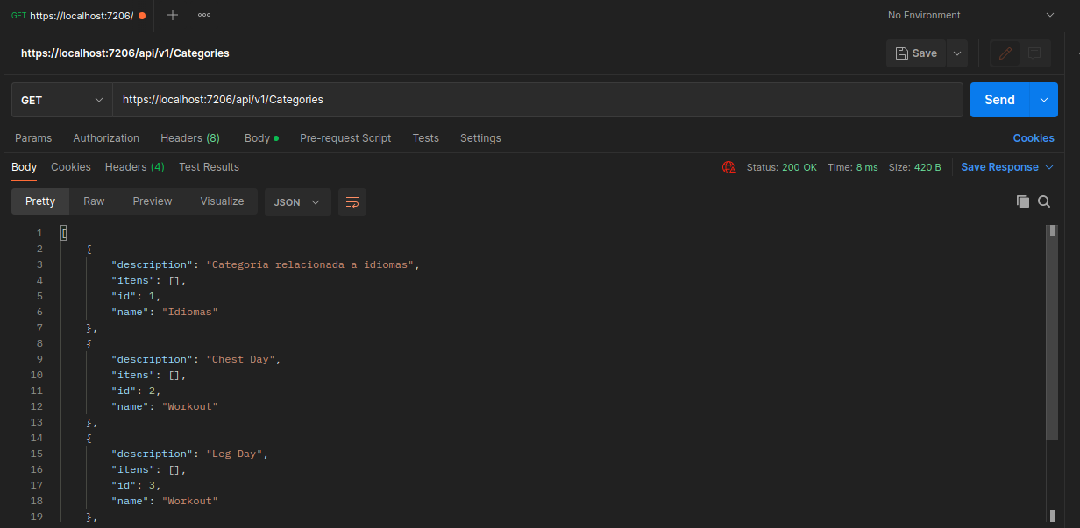Search the response with the magnifier icon
1080x528 pixels.
point(1044,201)
